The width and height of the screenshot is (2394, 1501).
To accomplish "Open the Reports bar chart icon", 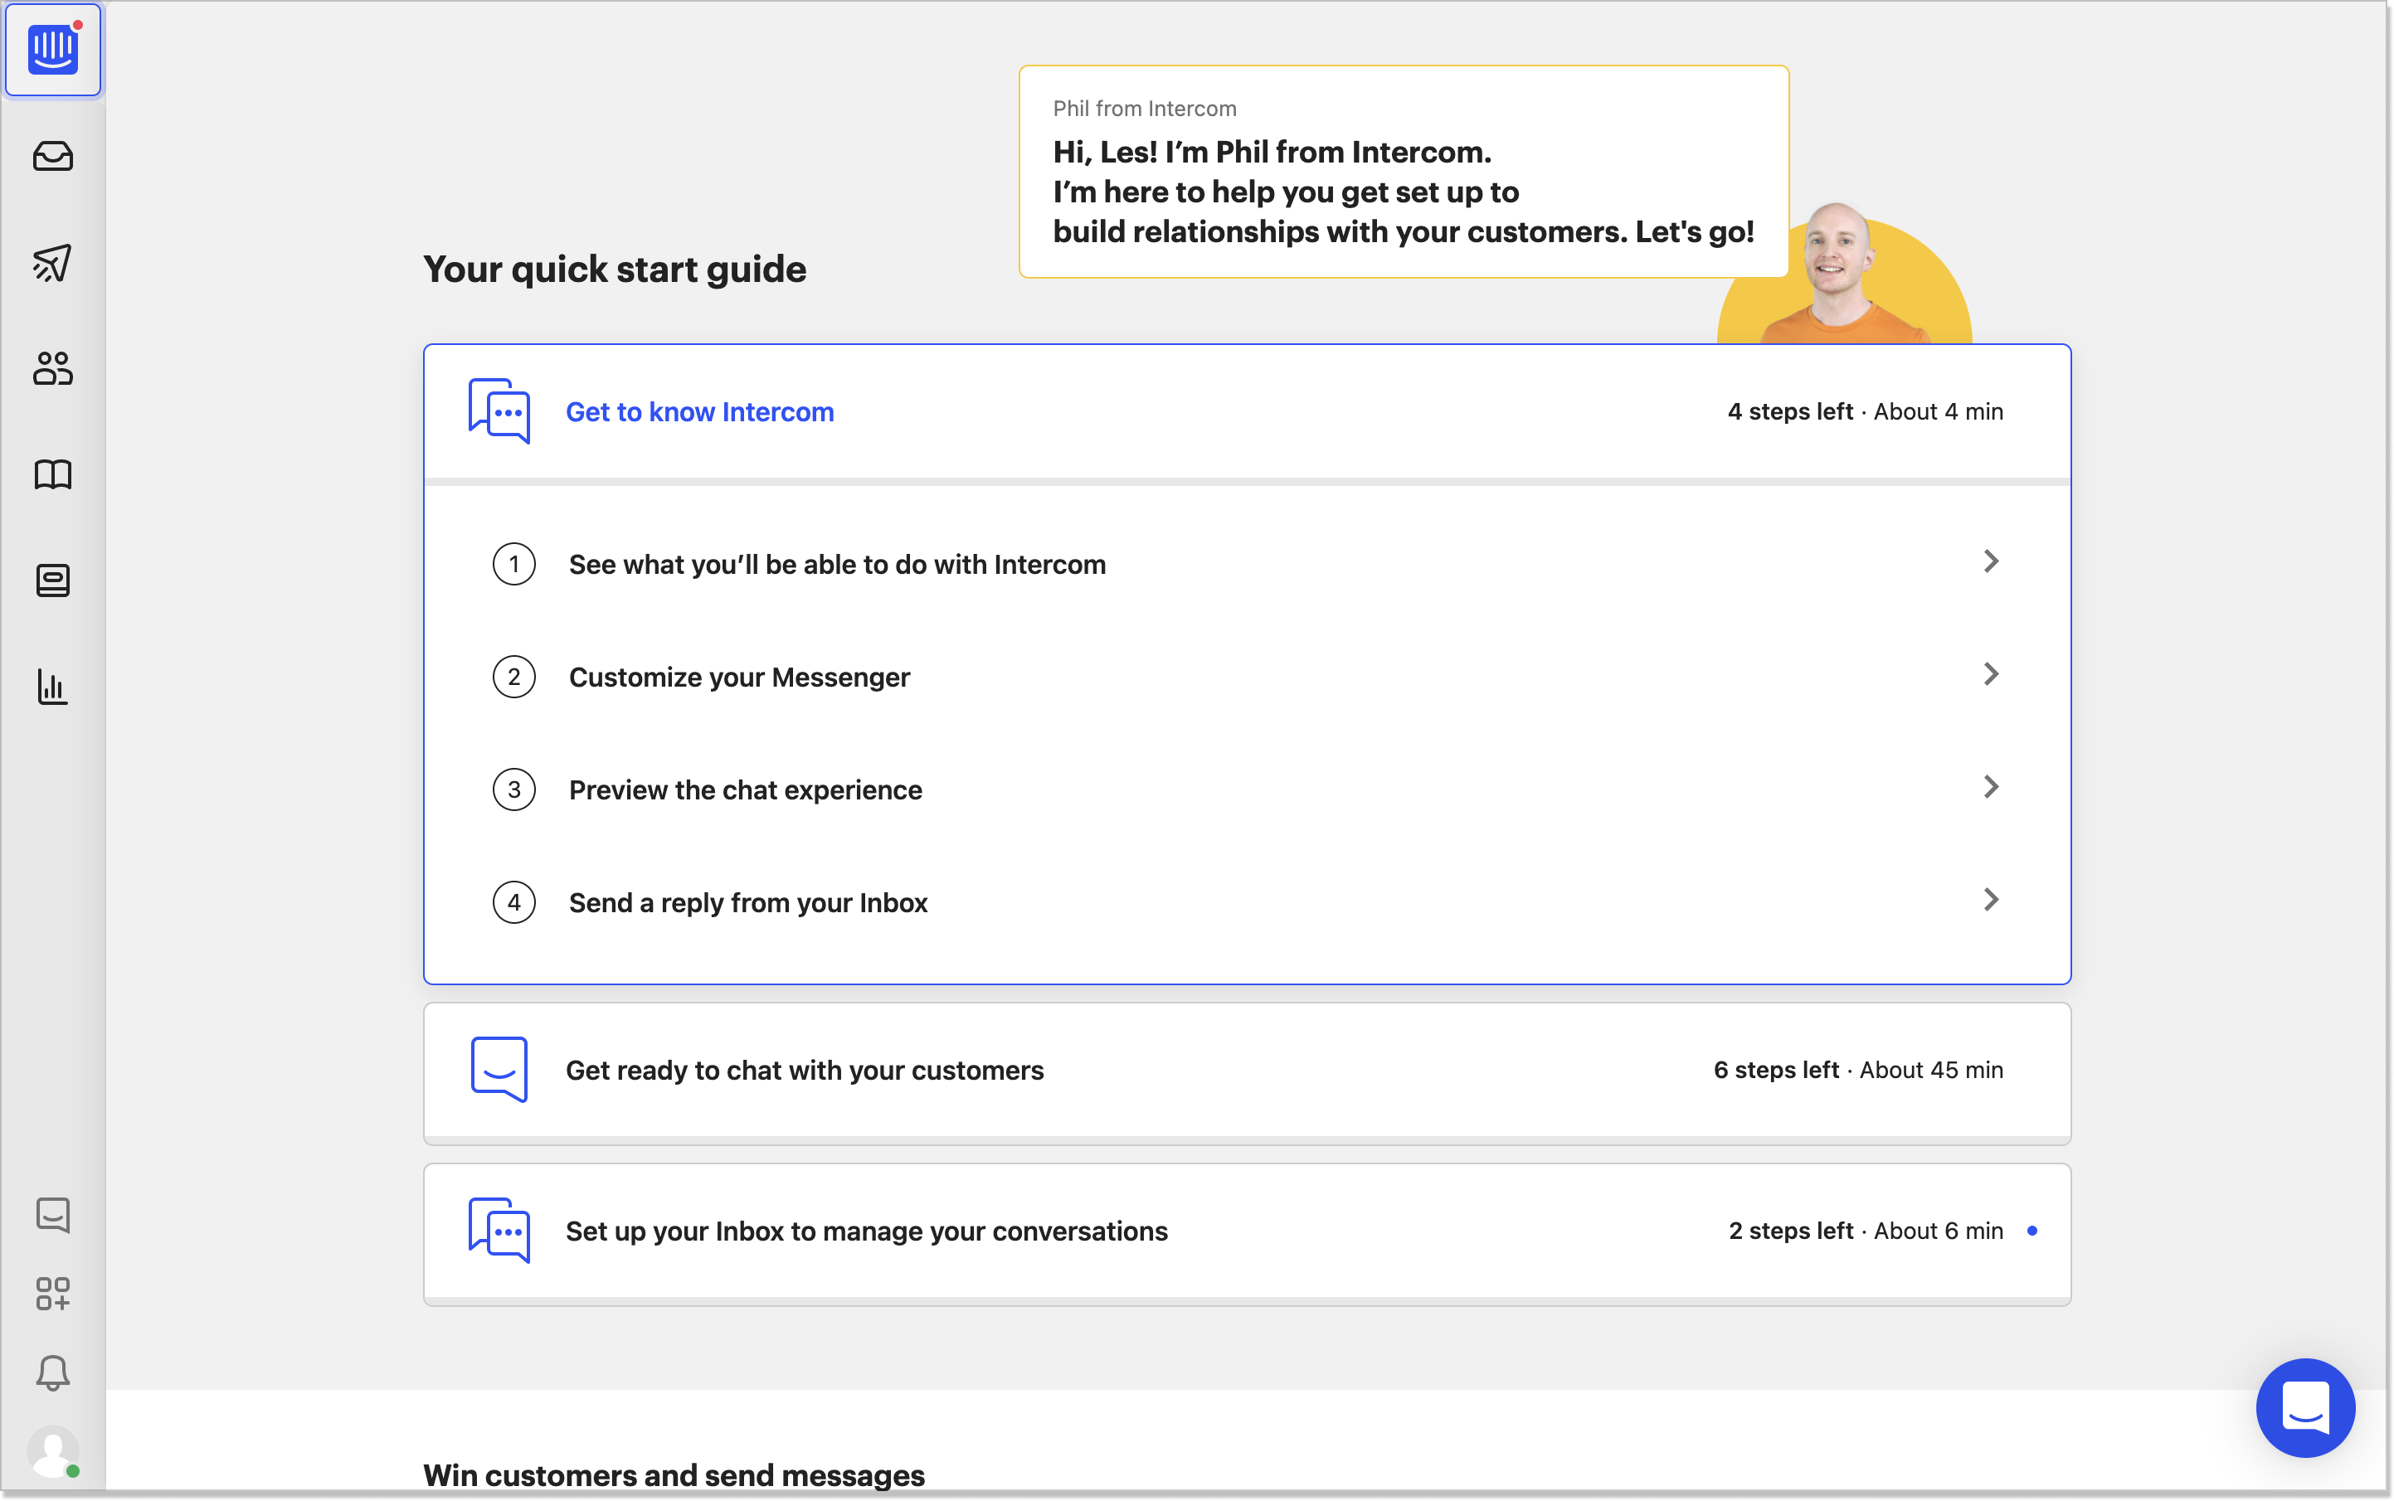I will (52, 687).
